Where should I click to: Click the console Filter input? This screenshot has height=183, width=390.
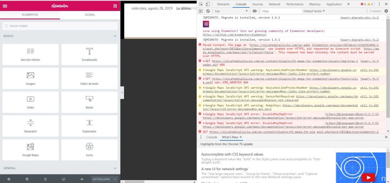[280, 11]
